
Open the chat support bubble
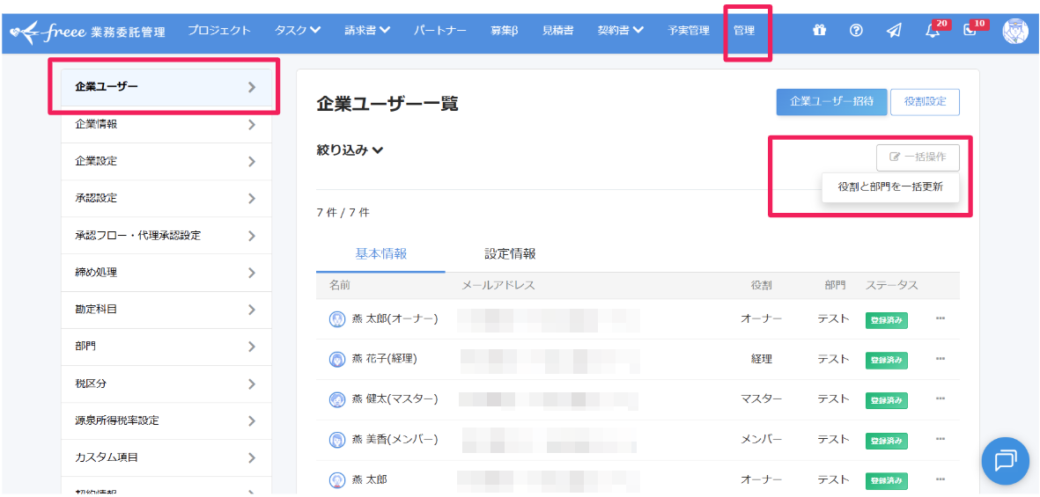[x=1006, y=459]
